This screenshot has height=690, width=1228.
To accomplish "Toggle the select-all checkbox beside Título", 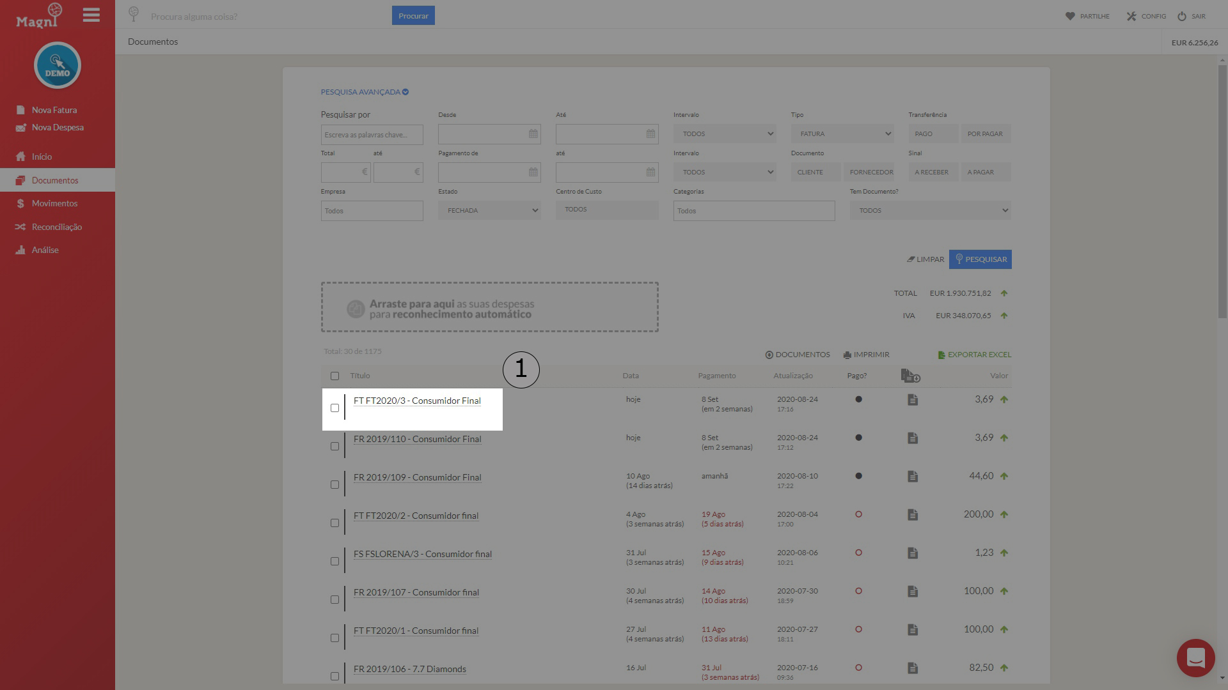I will pyautogui.click(x=335, y=376).
